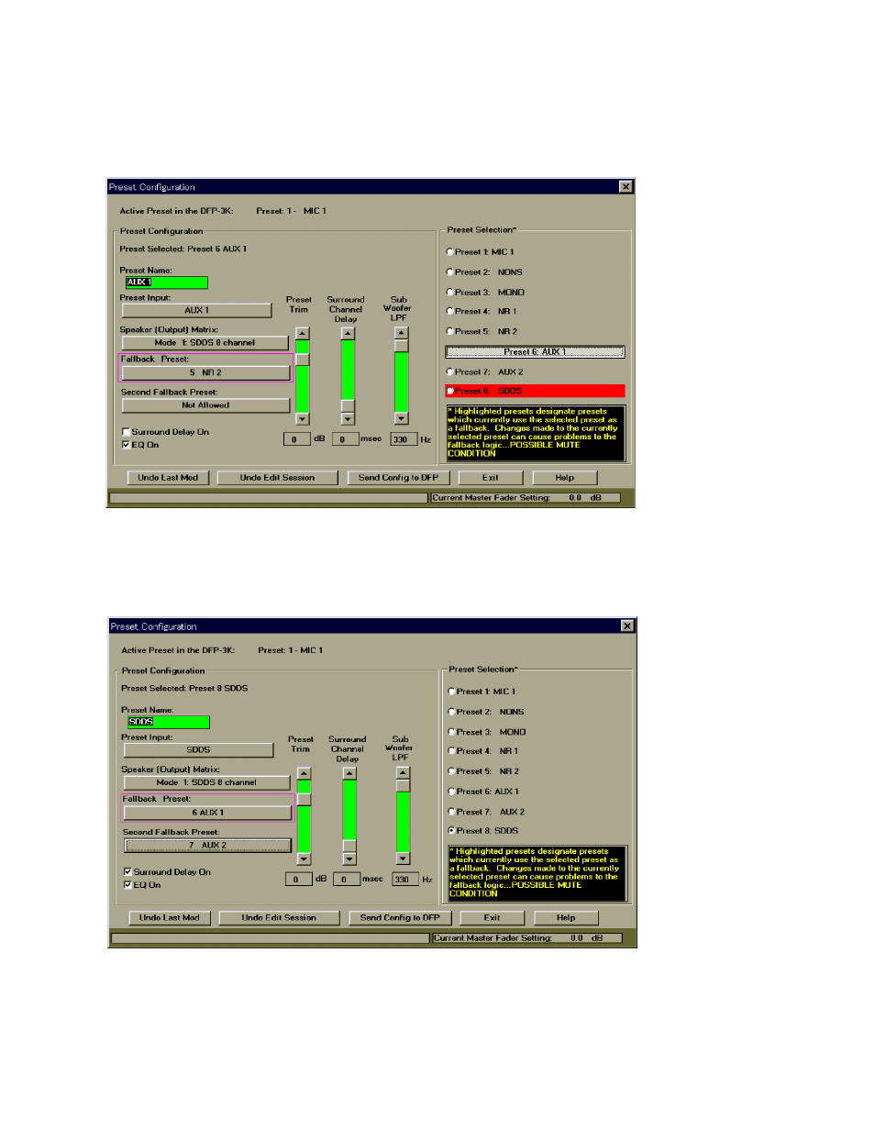Toggle EQ On checkbox in lower window
Screen dimensions: 875x1141
(142, 885)
